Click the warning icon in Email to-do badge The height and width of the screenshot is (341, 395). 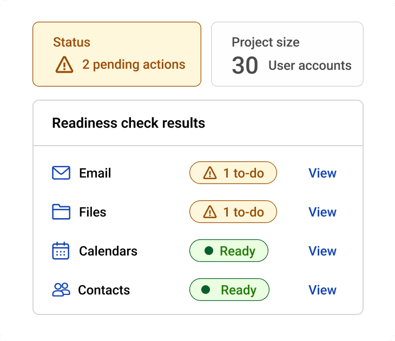[x=210, y=173]
